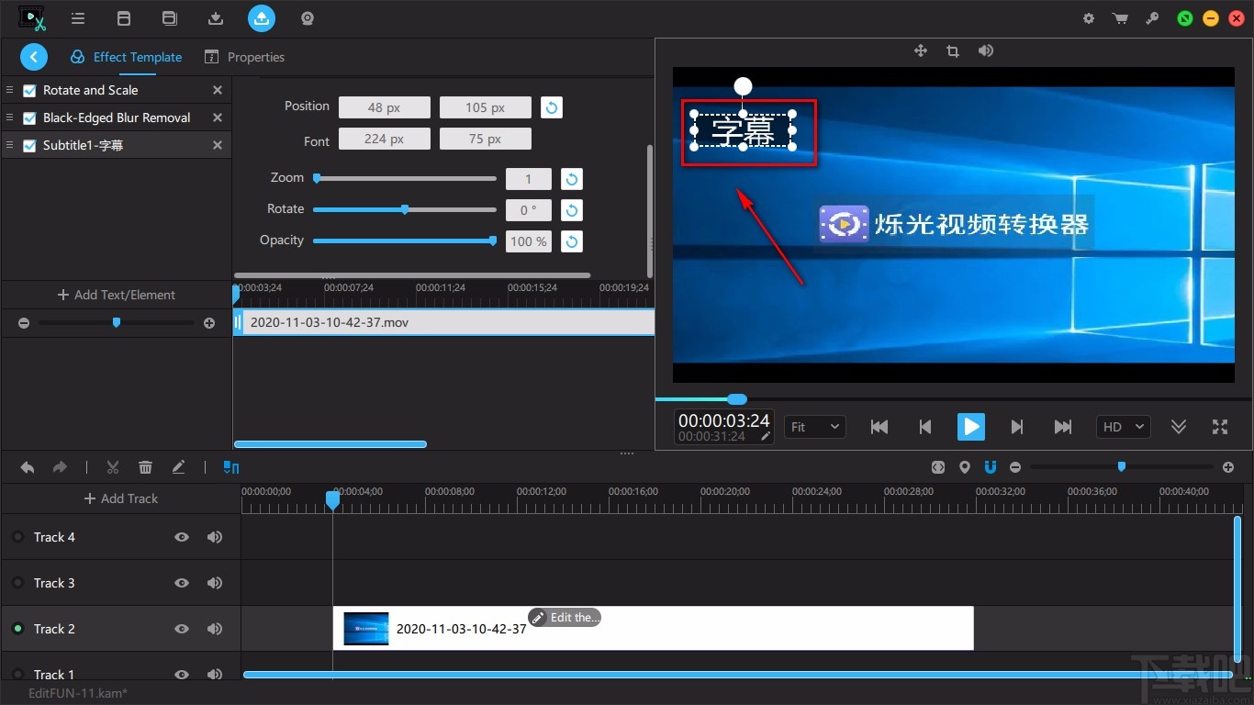The image size is (1254, 705).
Task: Click the Add Track button
Action: point(120,498)
